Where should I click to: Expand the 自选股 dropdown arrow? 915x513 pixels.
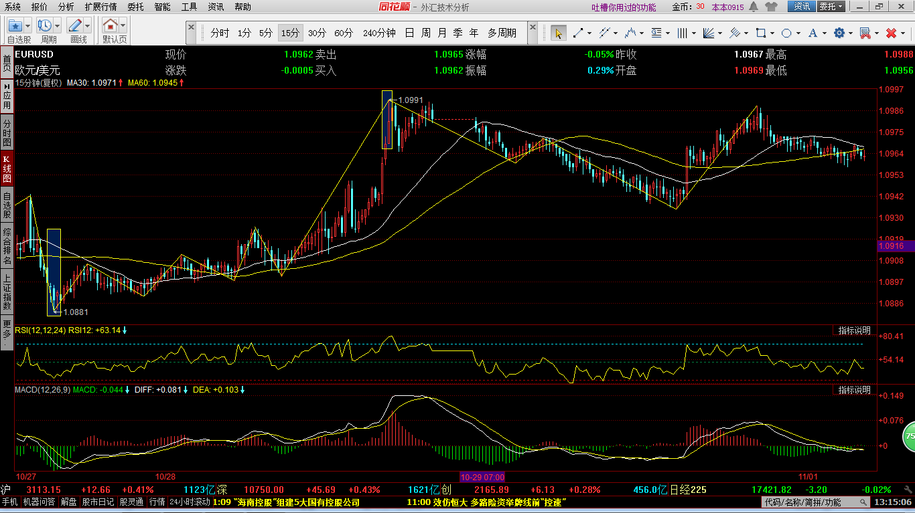point(29,26)
